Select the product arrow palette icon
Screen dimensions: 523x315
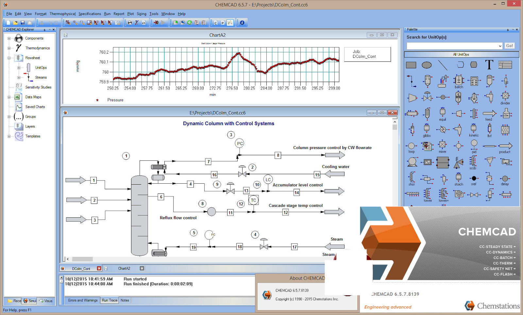pyautogui.click(x=505, y=146)
